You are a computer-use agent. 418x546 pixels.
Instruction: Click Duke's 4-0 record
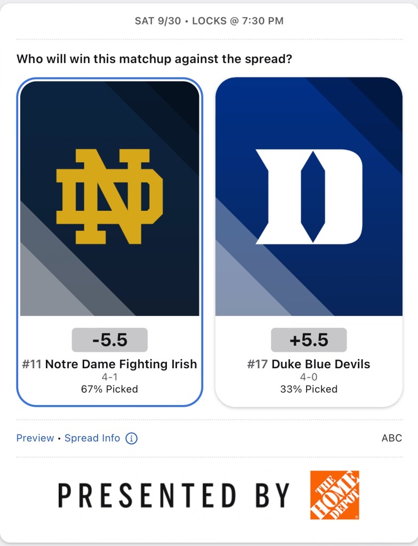[309, 377]
